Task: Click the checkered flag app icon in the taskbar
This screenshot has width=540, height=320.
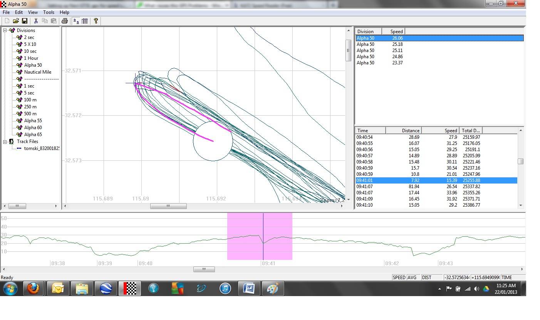Action: pos(130,288)
